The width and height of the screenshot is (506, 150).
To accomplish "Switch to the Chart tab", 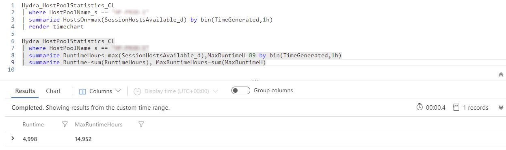I will coord(53,91).
